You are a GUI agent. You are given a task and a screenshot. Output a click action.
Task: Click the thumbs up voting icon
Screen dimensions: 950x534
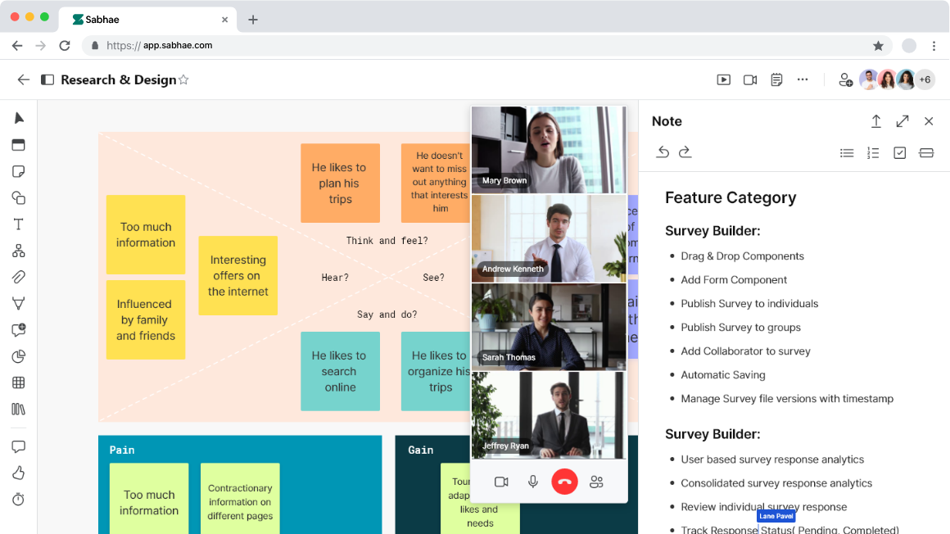(19, 473)
